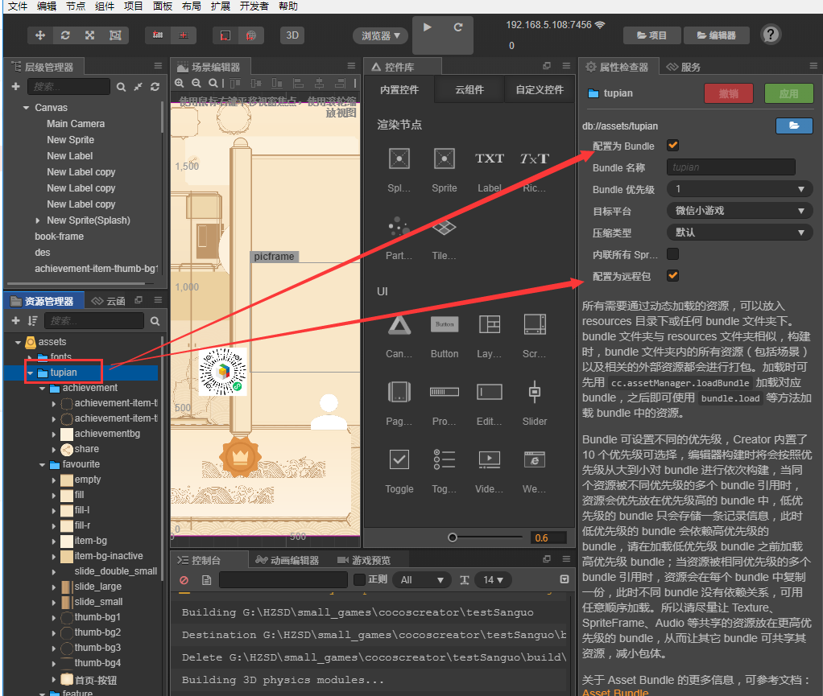This screenshot has height=696, width=823.
Task: Toggle 3D scene view mode
Action: [292, 35]
